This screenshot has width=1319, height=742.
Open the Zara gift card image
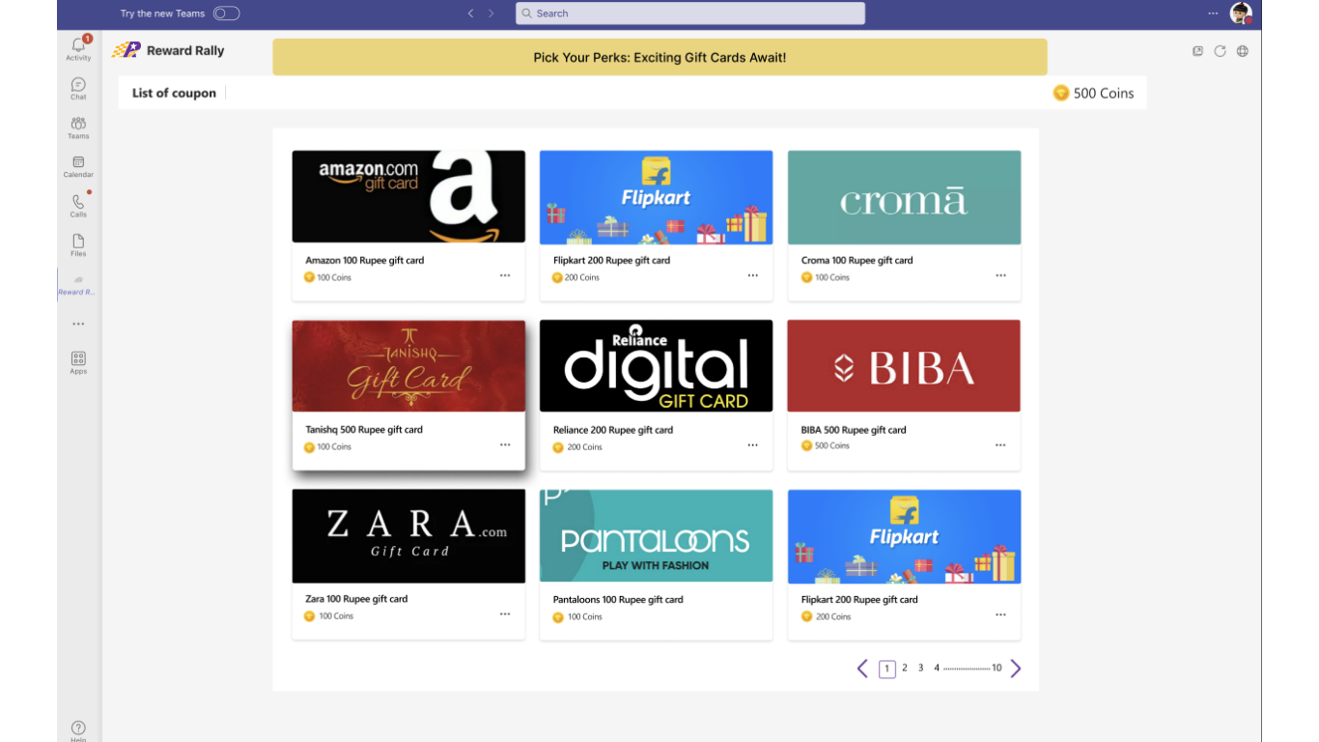coord(408,536)
